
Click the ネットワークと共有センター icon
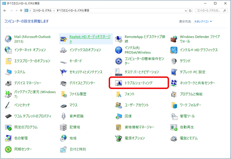tap(174, 83)
